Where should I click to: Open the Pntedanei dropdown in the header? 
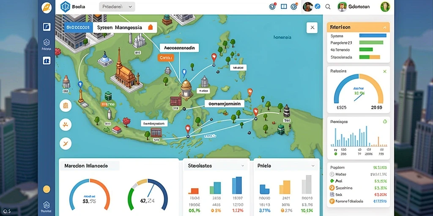117,7
